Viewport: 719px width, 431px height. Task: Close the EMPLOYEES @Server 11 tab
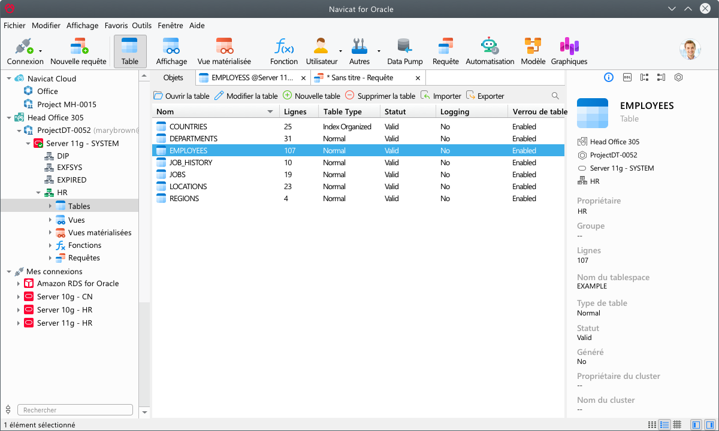click(304, 78)
